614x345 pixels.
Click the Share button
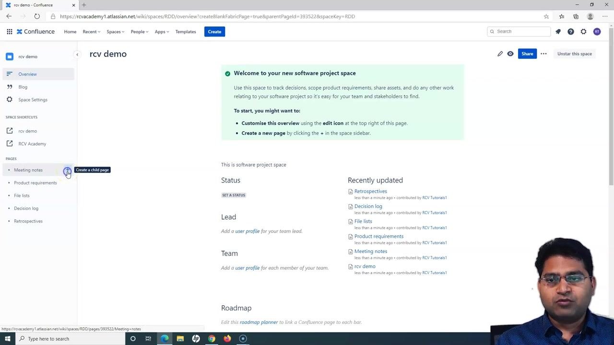point(527,54)
